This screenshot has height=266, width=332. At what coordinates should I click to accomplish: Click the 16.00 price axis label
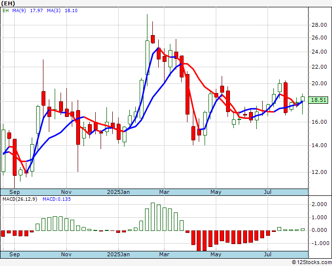coord(319,122)
